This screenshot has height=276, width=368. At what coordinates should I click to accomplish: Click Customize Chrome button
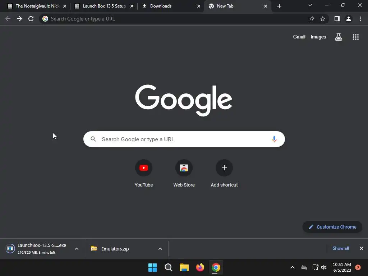pyautogui.click(x=332, y=227)
